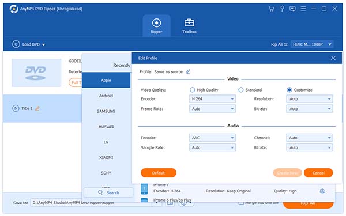The width and height of the screenshot is (346, 216).
Task: Click the Default button
Action: 159,173
